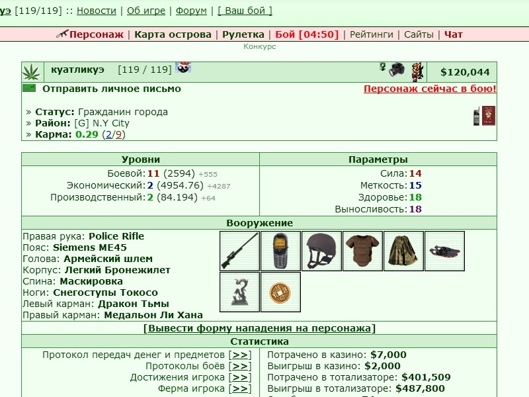529x397 pixels.
Task: Click the Гражданин города status text
Action: [x=123, y=112]
